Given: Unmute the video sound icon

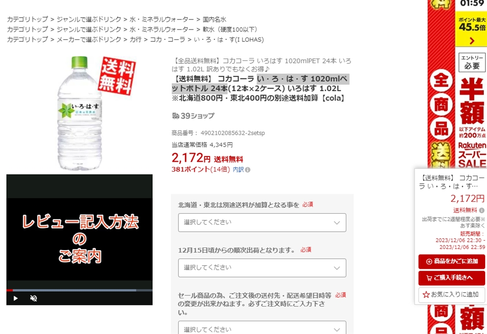Looking at the screenshot, I should pos(34,298).
